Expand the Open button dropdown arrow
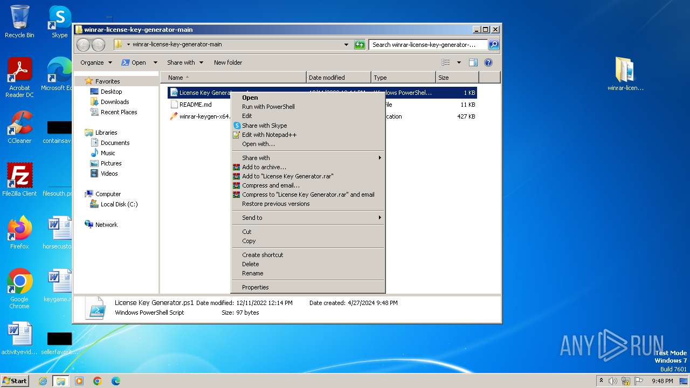Viewport: 690px width, 388px height. pyautogui.click(x=155, y=63)
